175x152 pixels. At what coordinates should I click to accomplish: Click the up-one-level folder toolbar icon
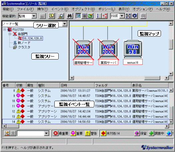point(52,16)
